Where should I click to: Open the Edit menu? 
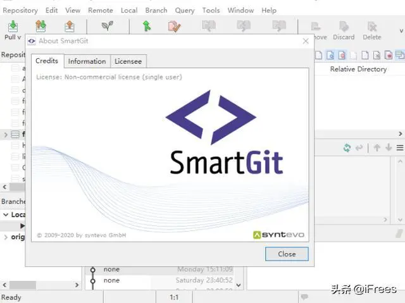tap(51, 10)
